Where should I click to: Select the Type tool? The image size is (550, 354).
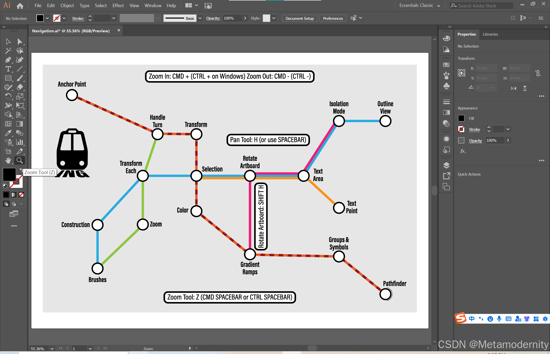point(8,69)
